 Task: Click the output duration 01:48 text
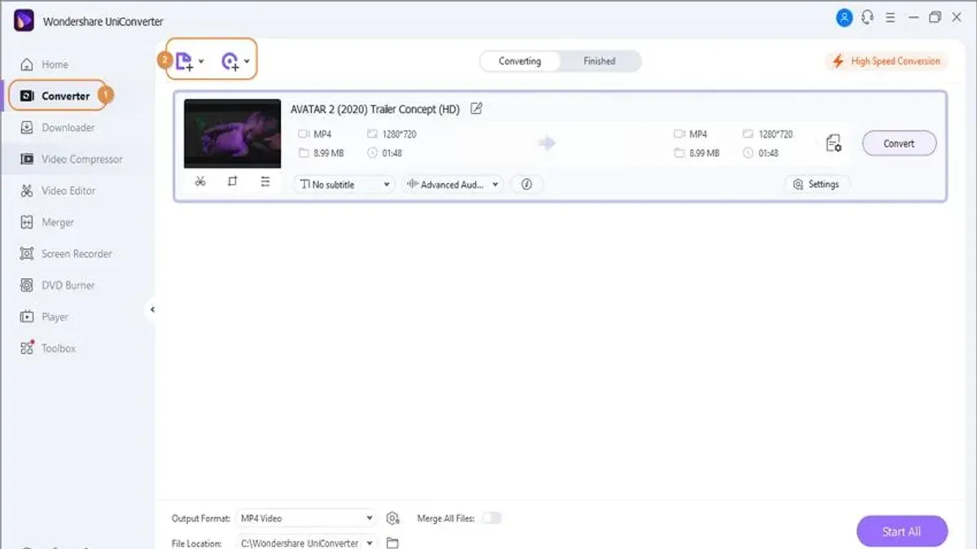(768, 153)
